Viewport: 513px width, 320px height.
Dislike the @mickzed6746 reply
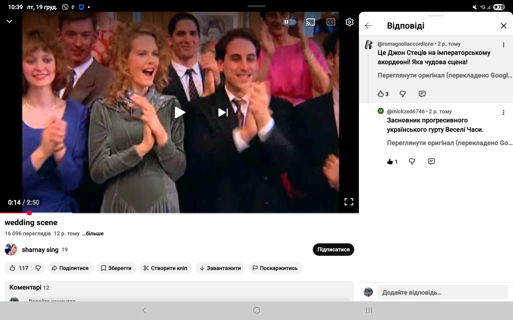tap(412, 161)
